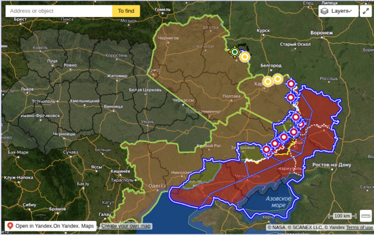Expand the Layers dropdown
374x235 pixels.
(x=338, y=11)
